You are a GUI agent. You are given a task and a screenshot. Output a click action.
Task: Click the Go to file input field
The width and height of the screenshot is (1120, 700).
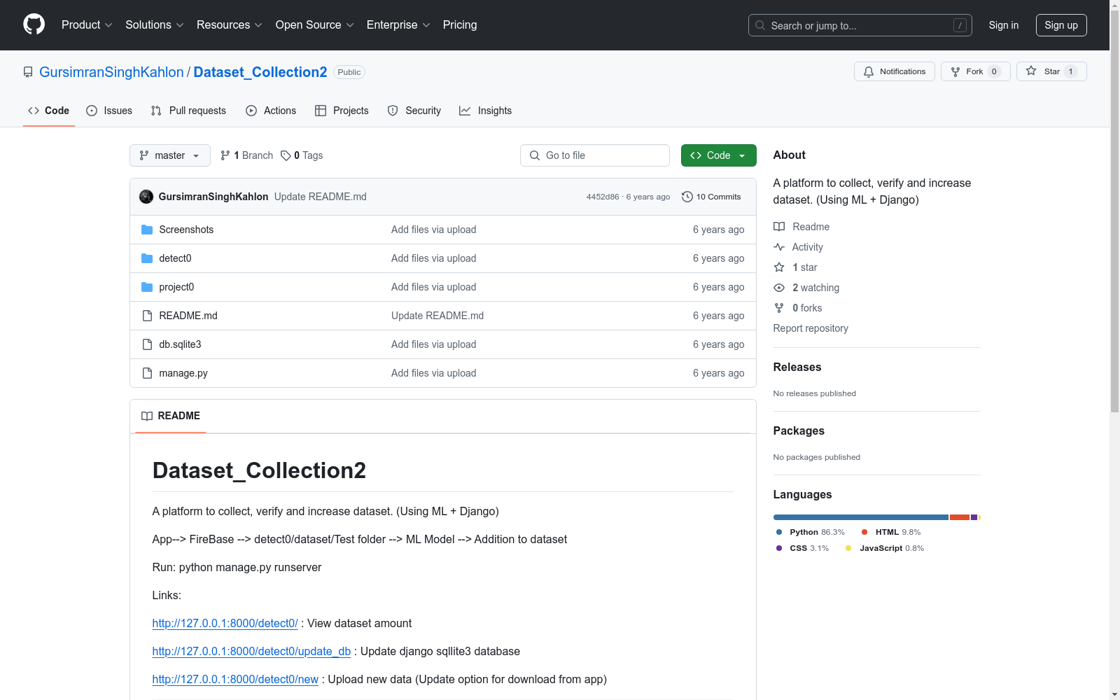click(x=595, y=155)
